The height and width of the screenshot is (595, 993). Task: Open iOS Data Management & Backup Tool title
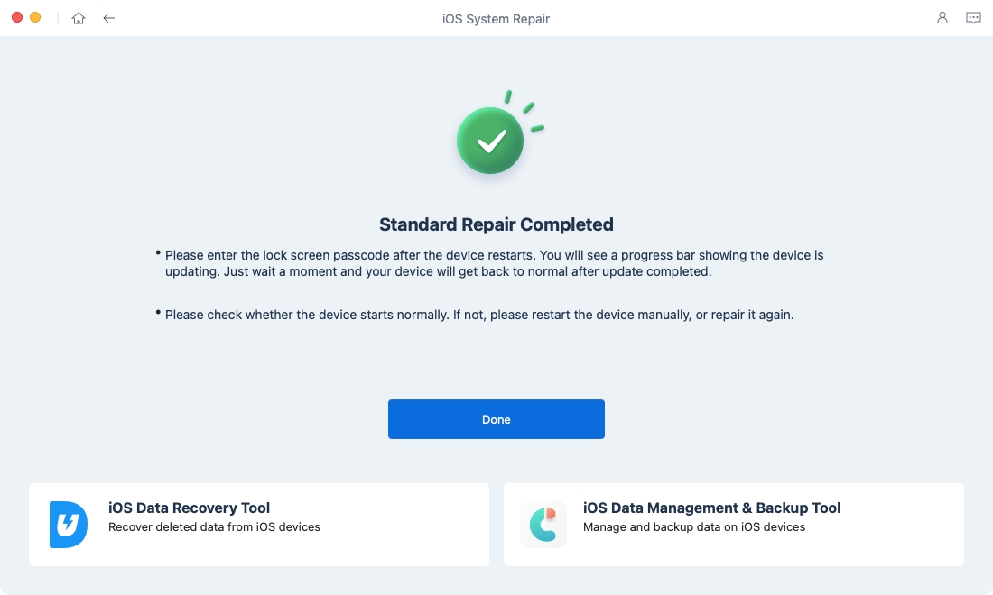click(x=711, y=508)
